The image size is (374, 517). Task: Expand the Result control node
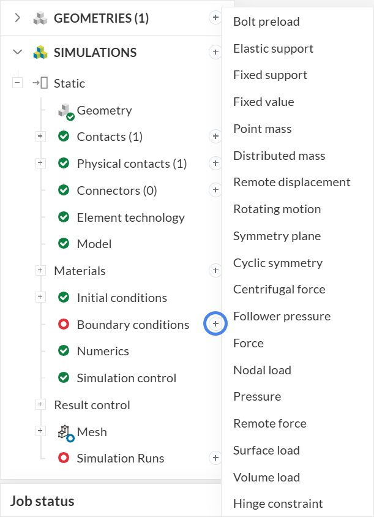pyautogui.click(x=40, y=404)
